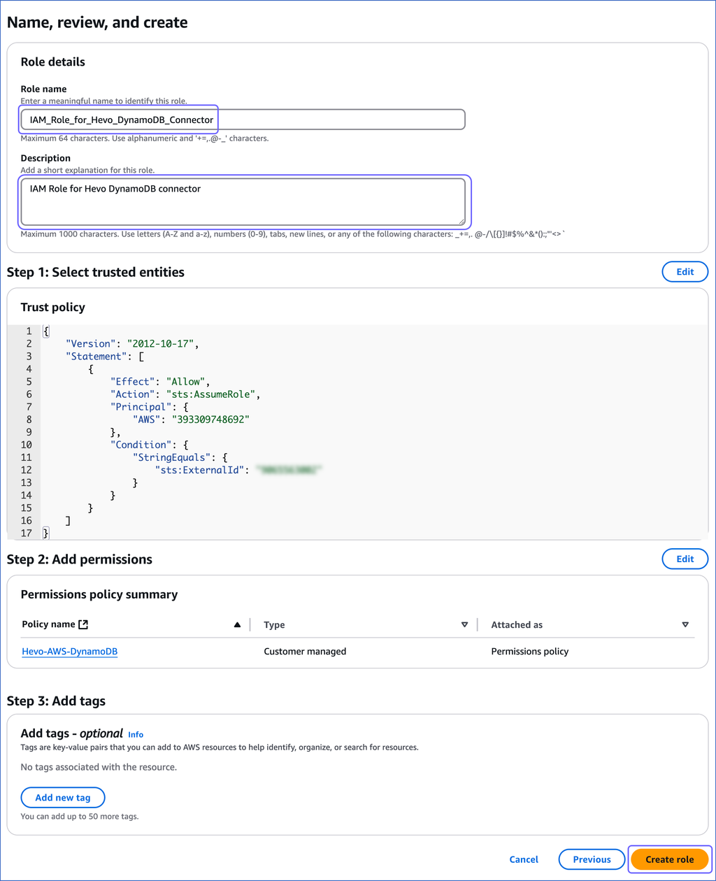Edit Step 1 trusted entities
This screenshot has height=881, width=716.
coord(685,272)
